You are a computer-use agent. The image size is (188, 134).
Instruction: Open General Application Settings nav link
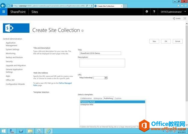click(x=14, y=71)
